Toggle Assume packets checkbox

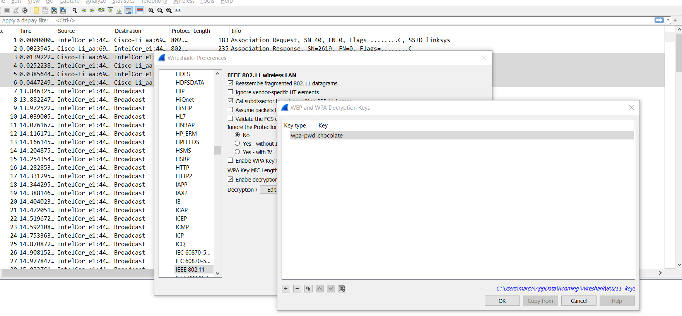tap(231, 110)
